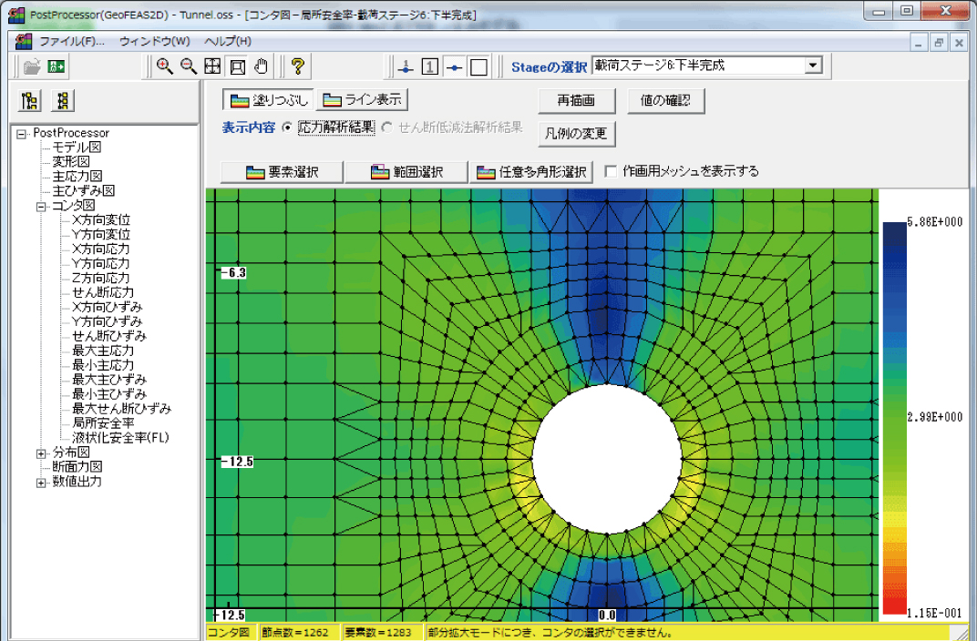977x641 pixels.
Task: Select Y方向応力 contour item
Action: (101, 263)
